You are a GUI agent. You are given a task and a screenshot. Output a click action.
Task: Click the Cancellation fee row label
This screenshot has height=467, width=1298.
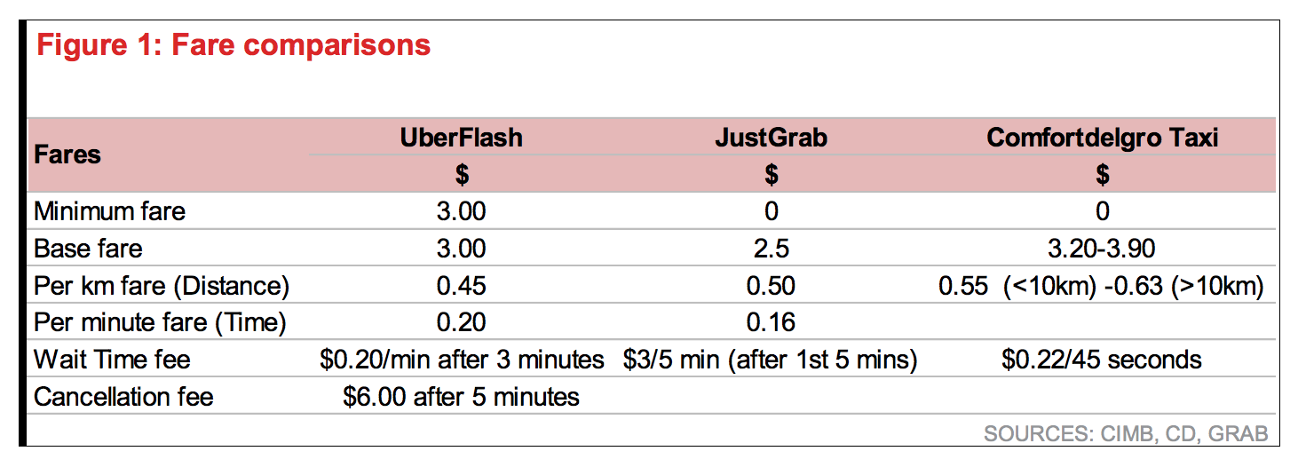123,396
